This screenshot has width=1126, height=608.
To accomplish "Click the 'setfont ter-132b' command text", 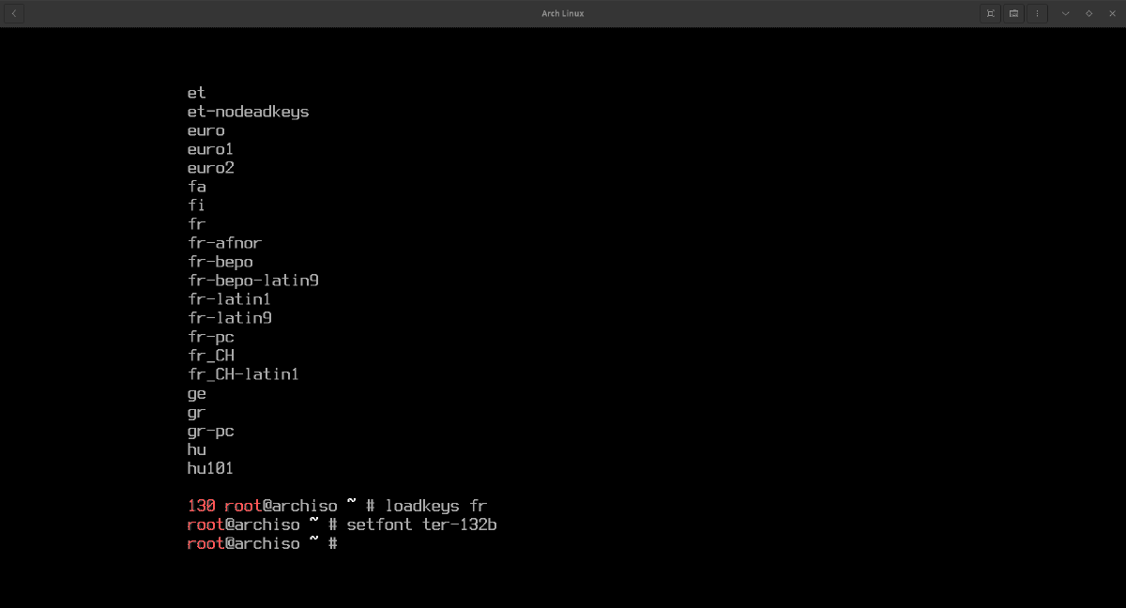I will click(x=421, y=524).
